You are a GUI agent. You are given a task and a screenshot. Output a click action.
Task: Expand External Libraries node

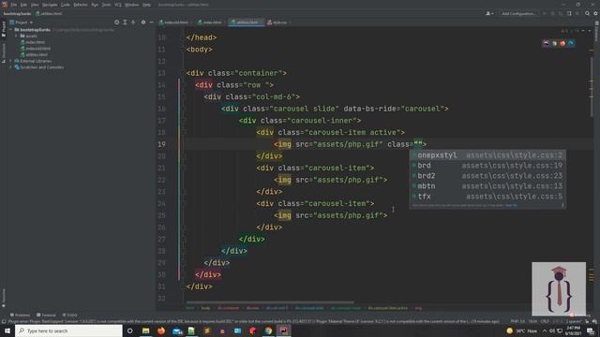(10, 61)
